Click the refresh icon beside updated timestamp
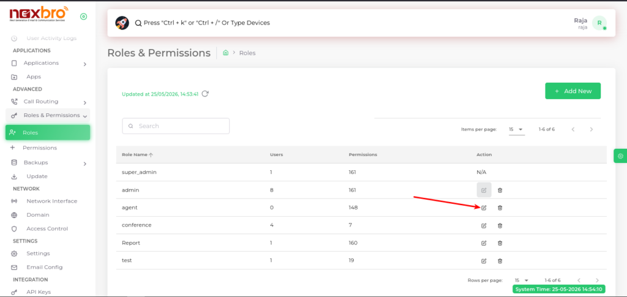 pyautogui.click(x=205, y=94)
